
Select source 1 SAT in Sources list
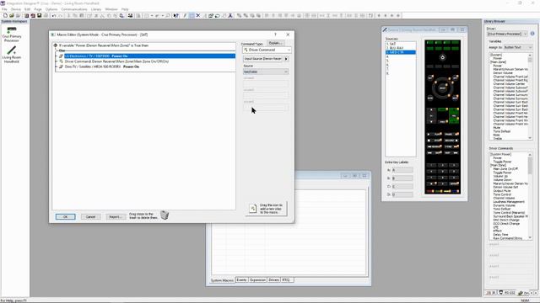(x=401, y=44)
